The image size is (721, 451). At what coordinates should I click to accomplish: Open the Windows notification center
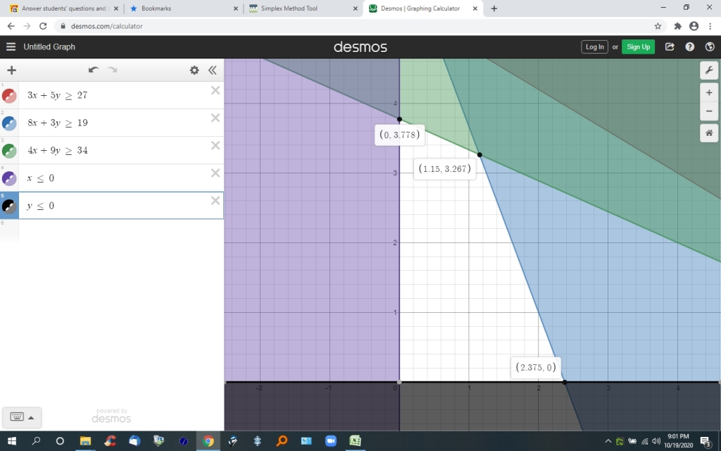pos(706,441)
